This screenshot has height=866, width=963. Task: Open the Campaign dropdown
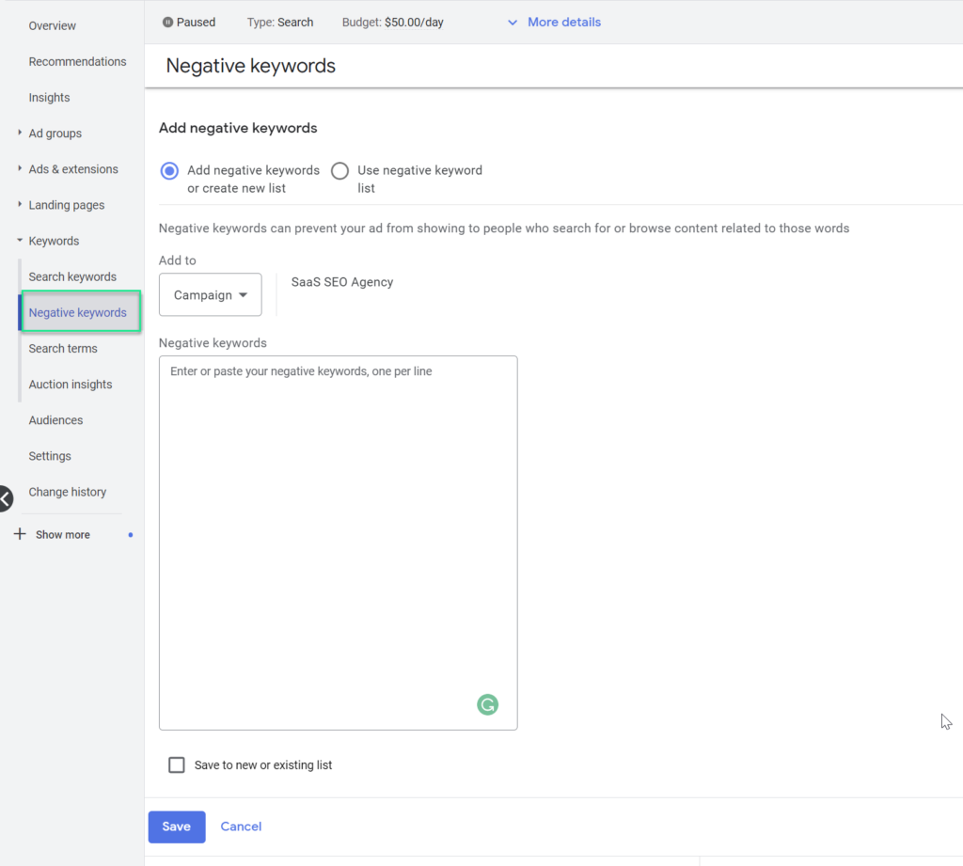tap(210, 295)
